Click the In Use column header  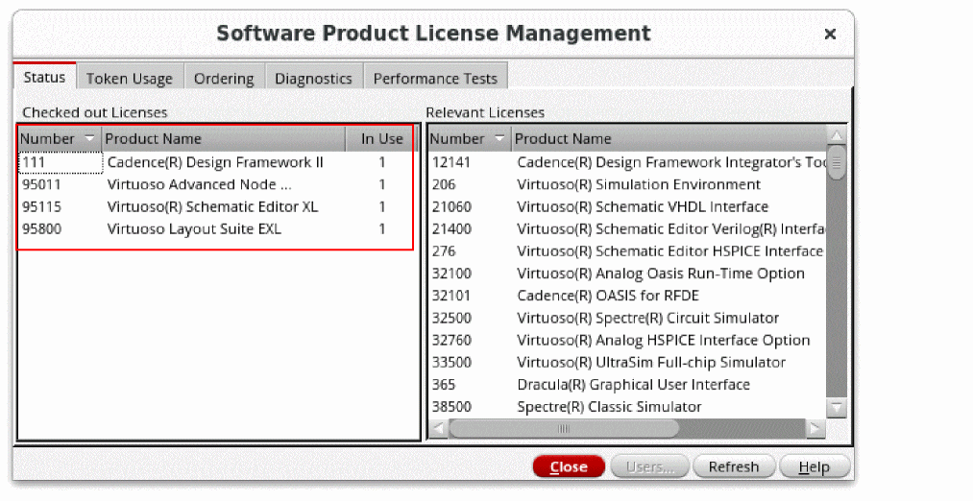click(x=381, y=139)
